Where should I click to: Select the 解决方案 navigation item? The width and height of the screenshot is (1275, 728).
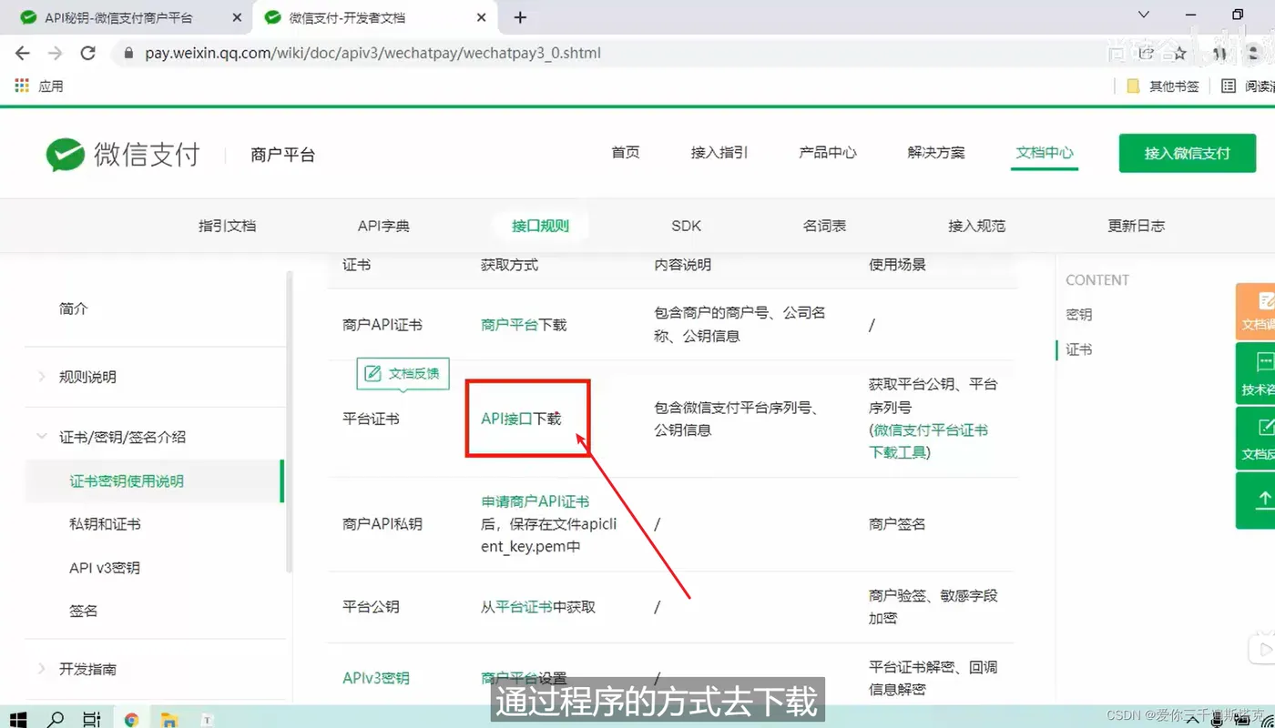(x=936, y=152)
